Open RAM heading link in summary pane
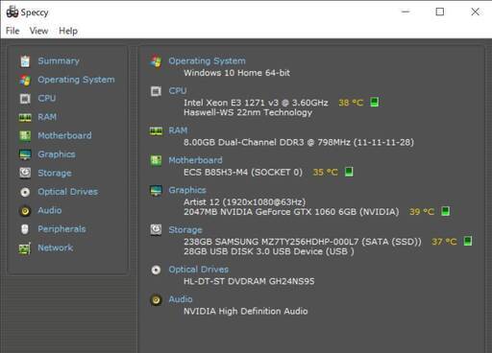This screenshot has height=353, width=492. (178, 130)
